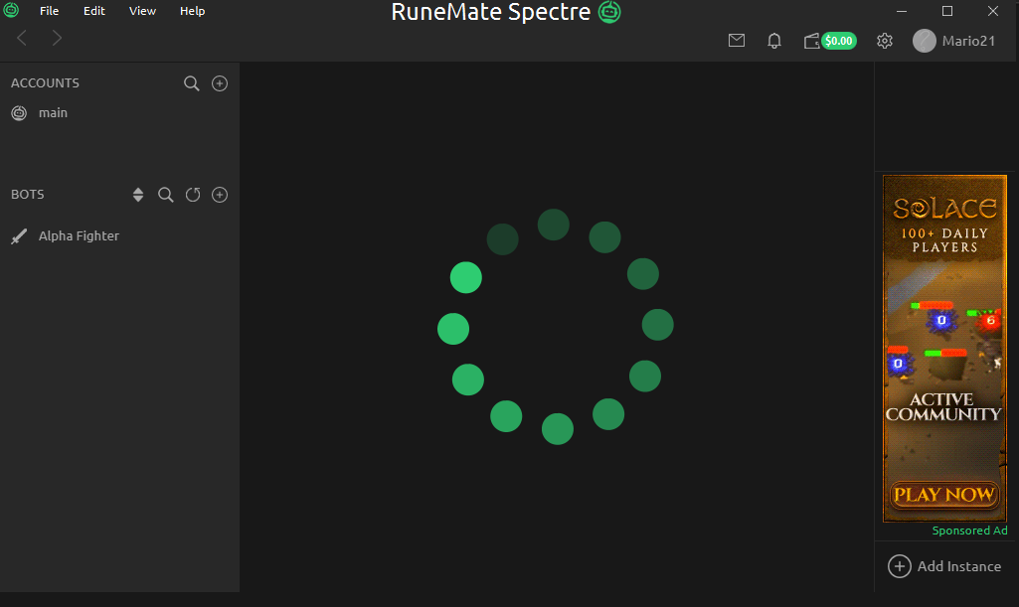Click the Solace advertisement banner

pyautogui.click(x=944, y=348)
